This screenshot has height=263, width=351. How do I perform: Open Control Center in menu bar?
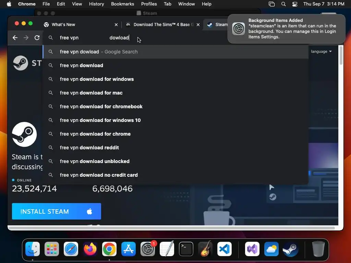click(x=295, y=4)
